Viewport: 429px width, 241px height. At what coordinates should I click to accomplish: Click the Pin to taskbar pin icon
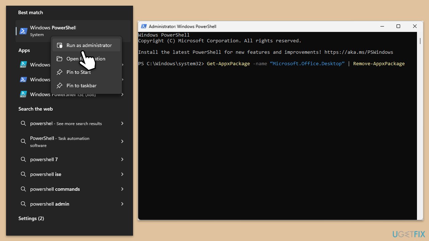[x=59, y=86]
